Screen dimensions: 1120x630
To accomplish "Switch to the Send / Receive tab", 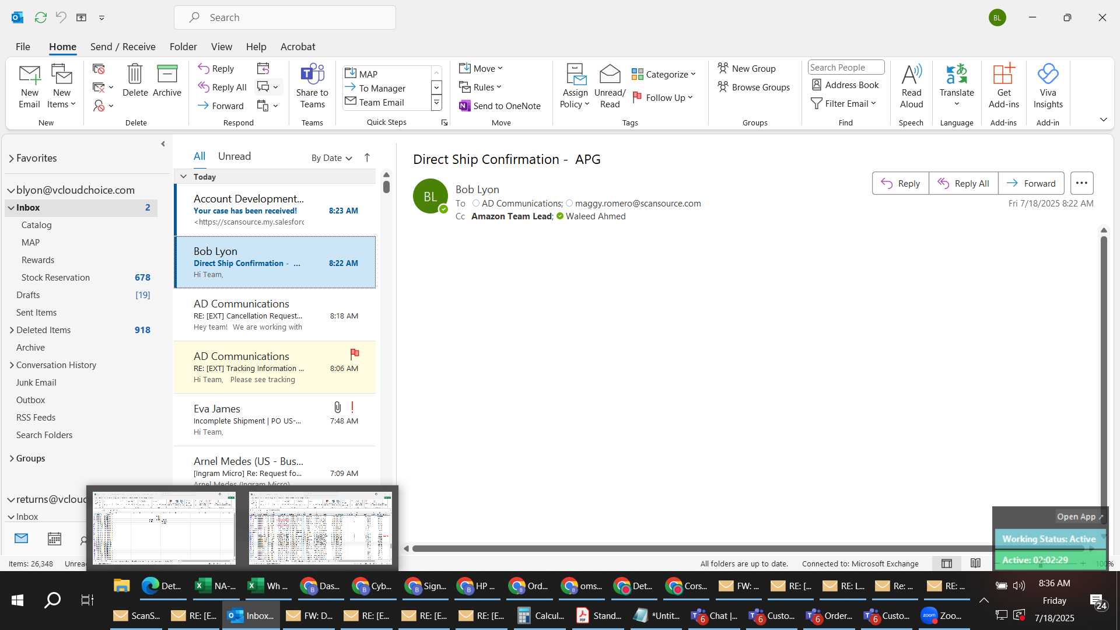I will click(x=123, y=47).
